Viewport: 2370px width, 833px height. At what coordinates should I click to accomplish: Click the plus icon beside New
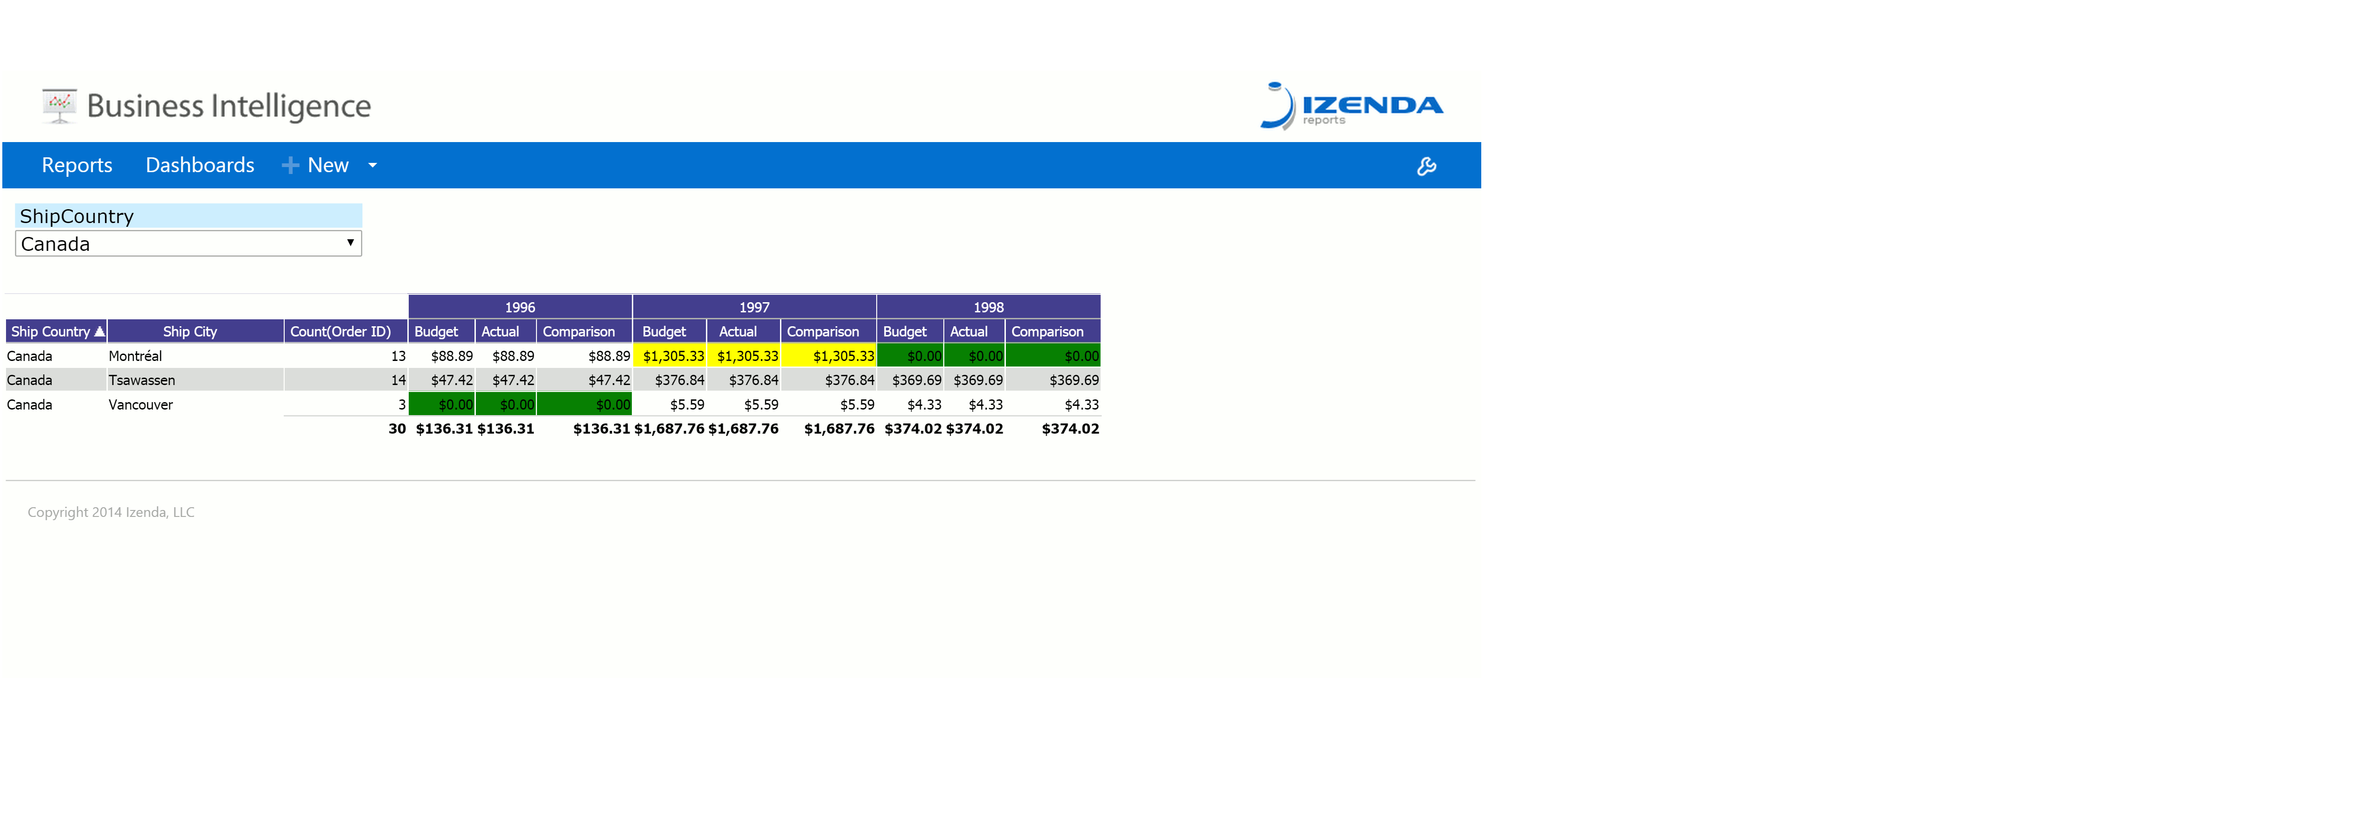[x=290, y=166]
